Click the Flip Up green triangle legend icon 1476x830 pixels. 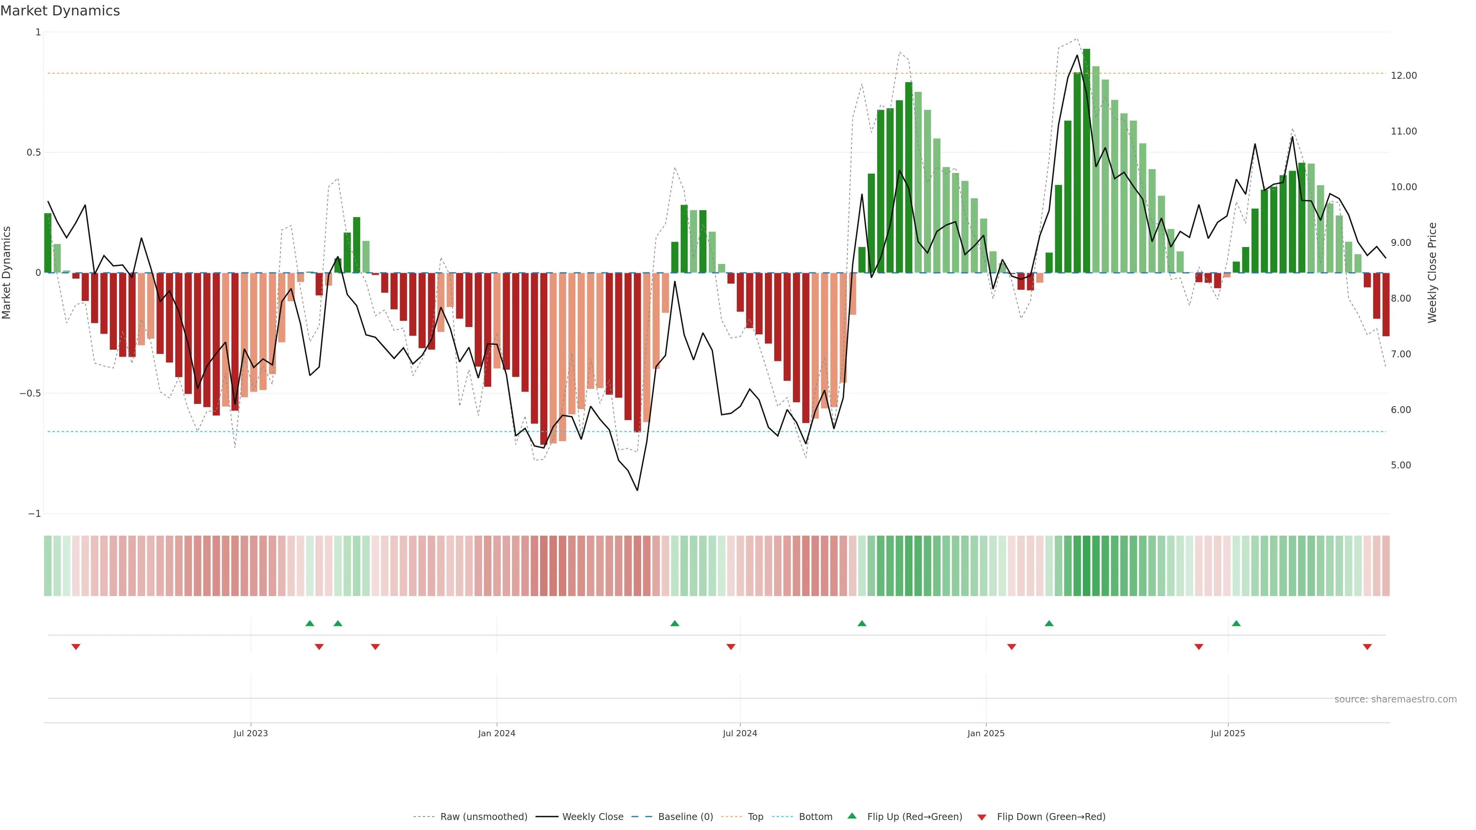coord(852,816)
